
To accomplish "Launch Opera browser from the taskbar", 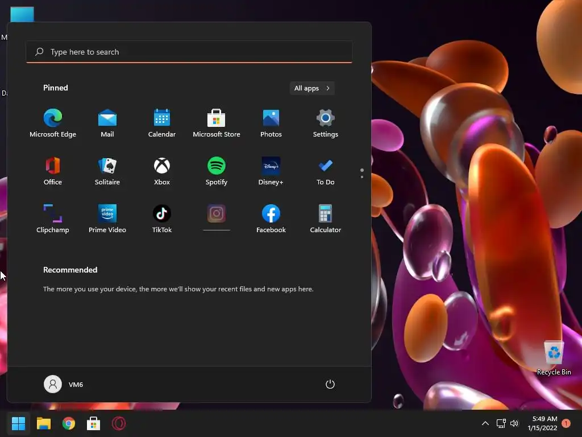I will tap(119, 423).
